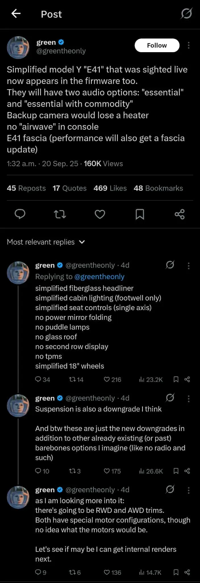200x583 pixels.
Task: View the 17 Quotes list
Action: pyautogui.click(x=70, y=188)
